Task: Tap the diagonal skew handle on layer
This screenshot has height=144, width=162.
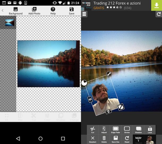Action: point(121,107)
